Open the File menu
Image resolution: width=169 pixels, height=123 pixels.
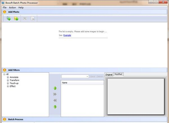(5, 8)
